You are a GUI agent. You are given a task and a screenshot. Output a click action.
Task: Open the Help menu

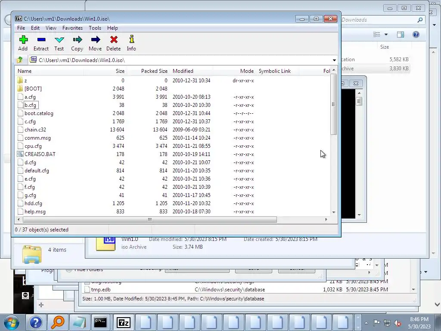(x=112, y=28)
